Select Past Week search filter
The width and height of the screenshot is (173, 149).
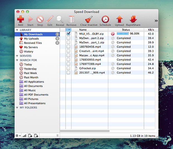point(37,73)
